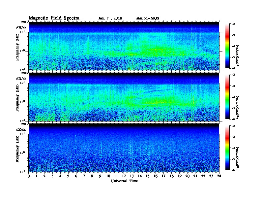Click the dH/dt spectrogram plot
This screenshot has width=261, height=202.
point(124,46)
